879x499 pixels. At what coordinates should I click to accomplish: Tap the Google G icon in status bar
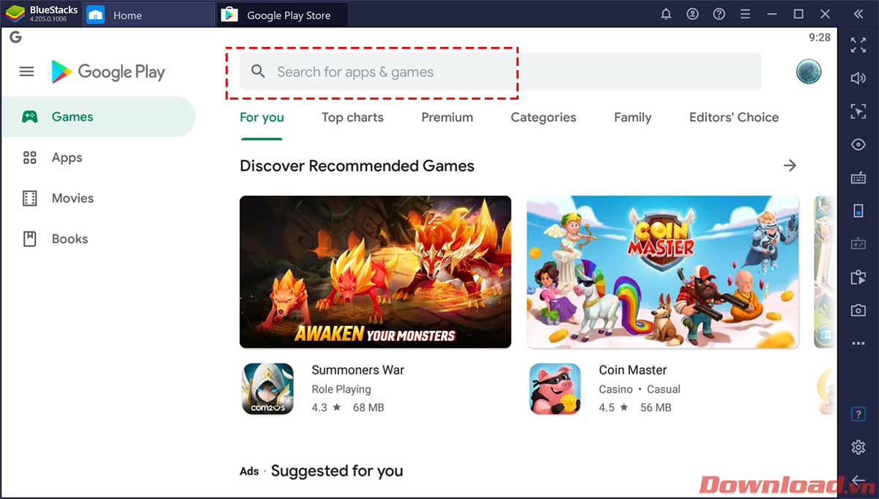coord(15,37)
